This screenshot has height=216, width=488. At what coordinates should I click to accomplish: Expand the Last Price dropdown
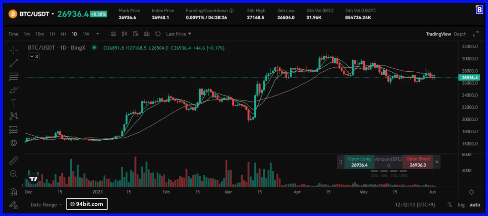click(179, 34)
